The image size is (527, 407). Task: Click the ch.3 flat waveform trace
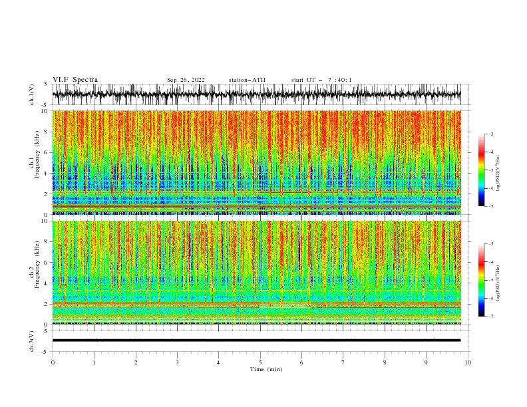(256, 340)
